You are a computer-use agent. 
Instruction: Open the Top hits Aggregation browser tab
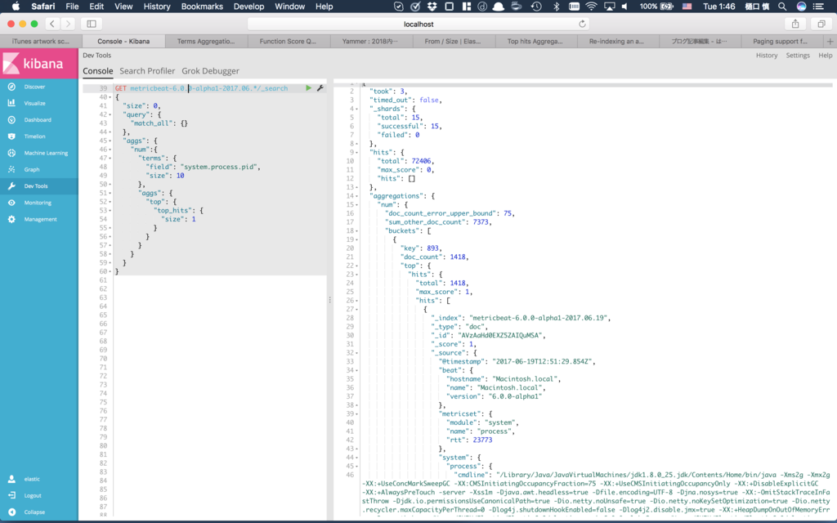click(535, 41)
